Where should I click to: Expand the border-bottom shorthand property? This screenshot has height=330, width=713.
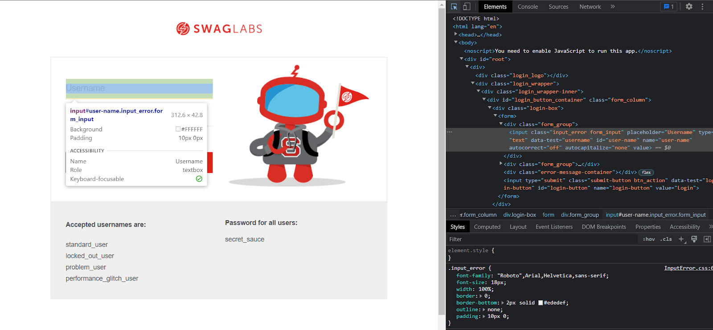point(503,303)
